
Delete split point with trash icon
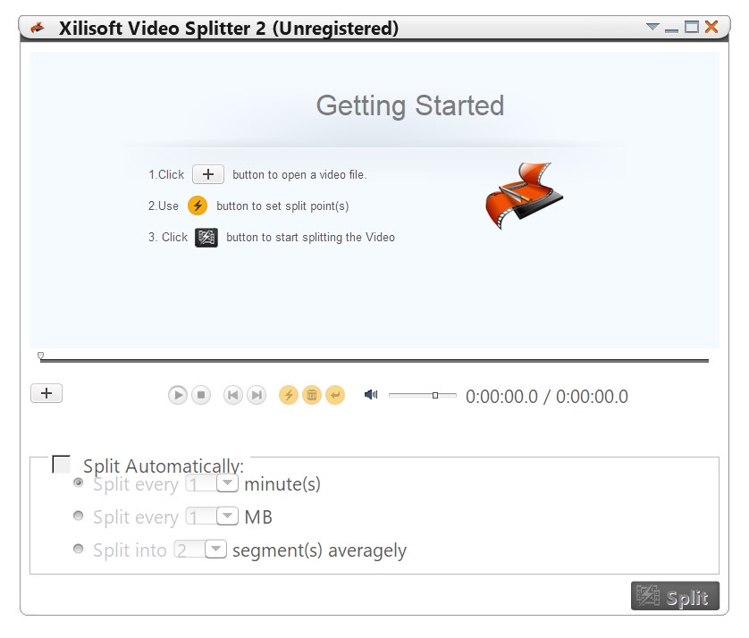tap(312, 396)
